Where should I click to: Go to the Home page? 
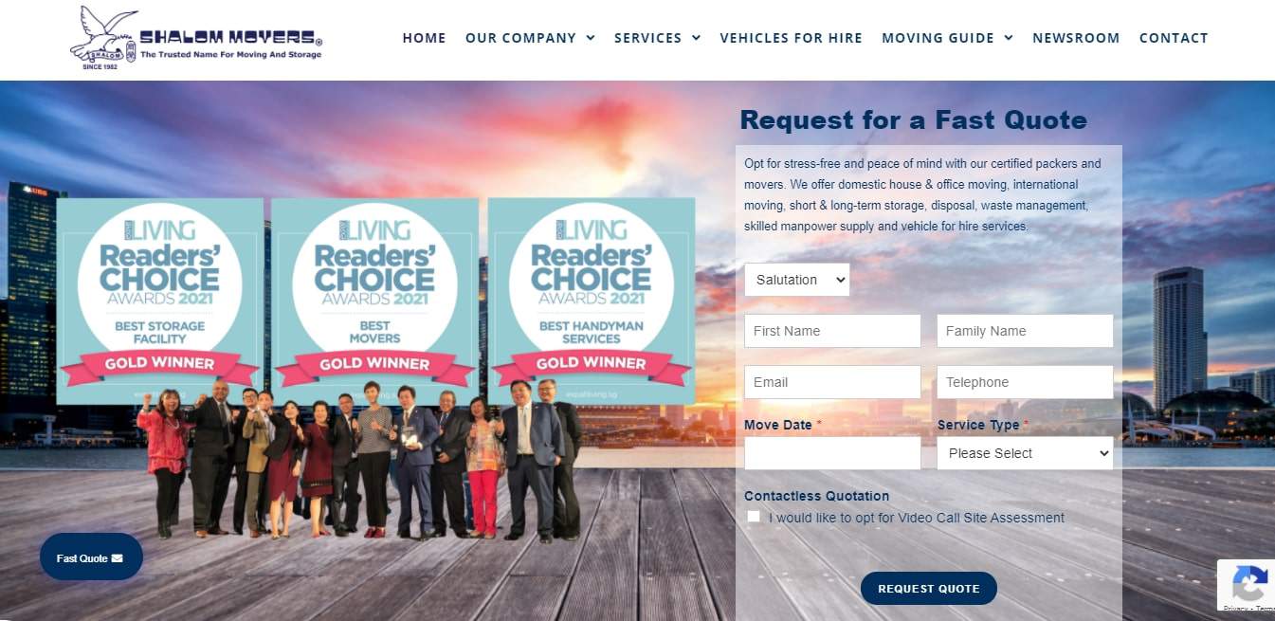(x=424, y=38)
